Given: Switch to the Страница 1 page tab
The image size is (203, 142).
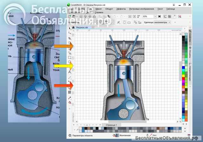Looking at the screenshot, I should [111, 125].
